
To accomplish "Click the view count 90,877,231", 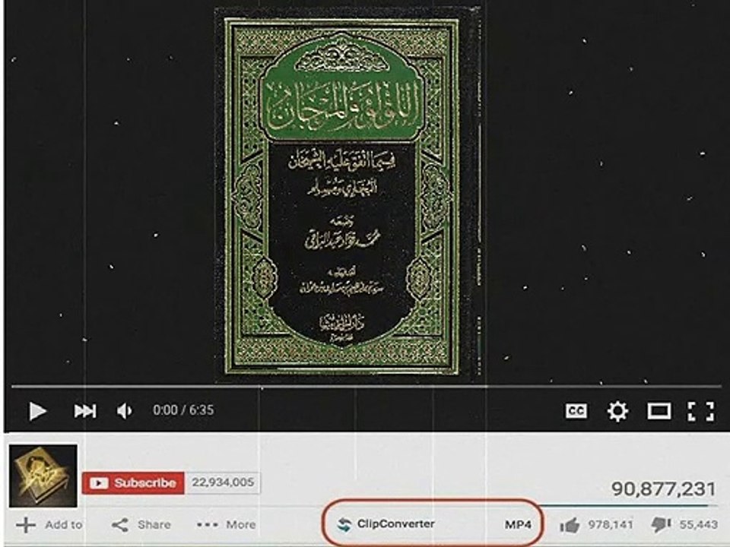I will 663,489.
